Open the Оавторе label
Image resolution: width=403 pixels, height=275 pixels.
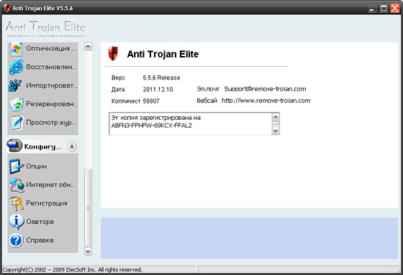(x=40, y=222)
